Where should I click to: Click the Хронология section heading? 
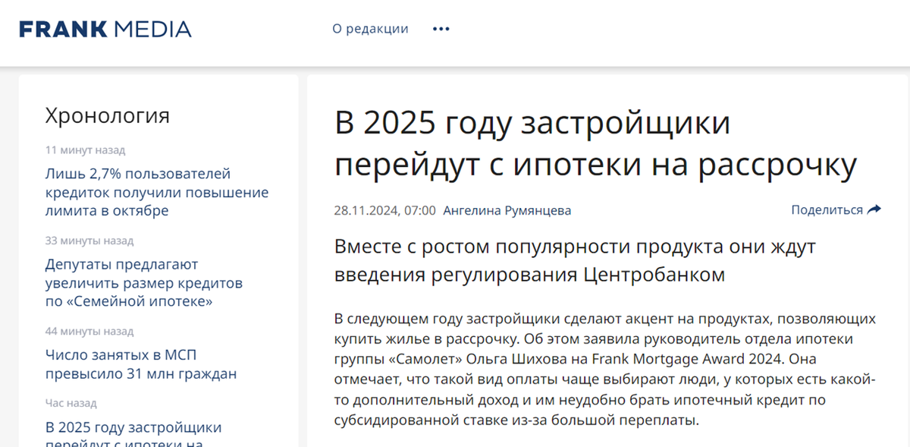[x=108, y=115]
